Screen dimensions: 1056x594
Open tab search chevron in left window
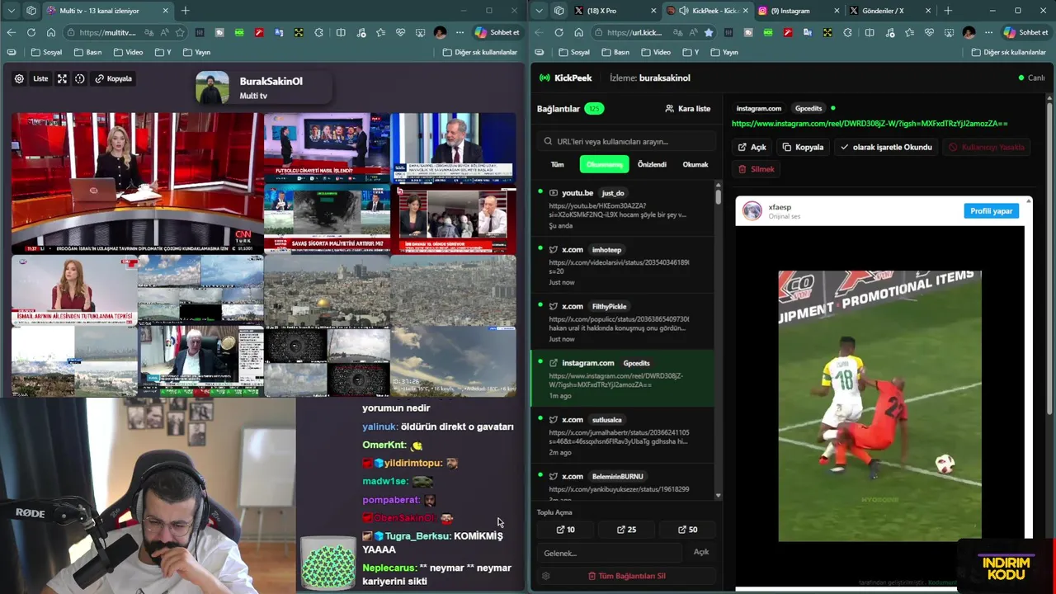click(x=12, y=11)
